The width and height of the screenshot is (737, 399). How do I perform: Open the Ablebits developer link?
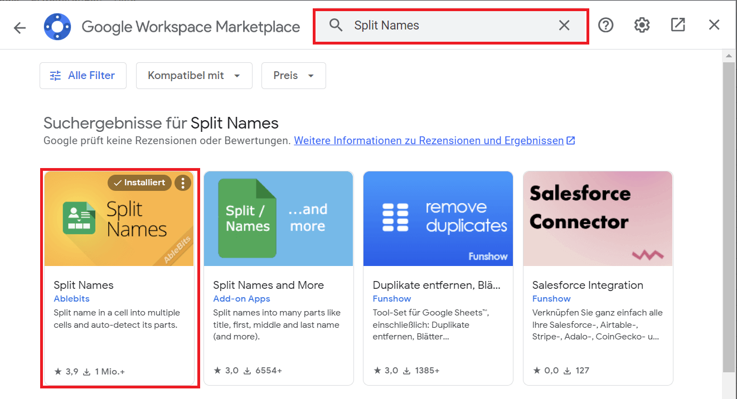point(71,299)
